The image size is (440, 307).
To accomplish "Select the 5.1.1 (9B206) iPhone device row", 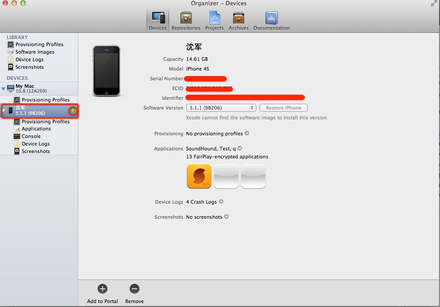I will (x=39, y=110).
